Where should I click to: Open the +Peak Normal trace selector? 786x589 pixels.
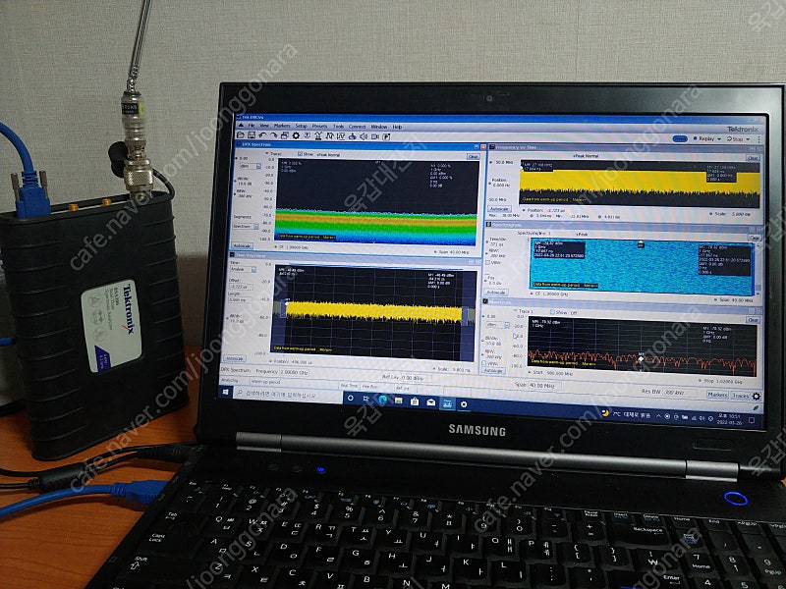[327, 153]
